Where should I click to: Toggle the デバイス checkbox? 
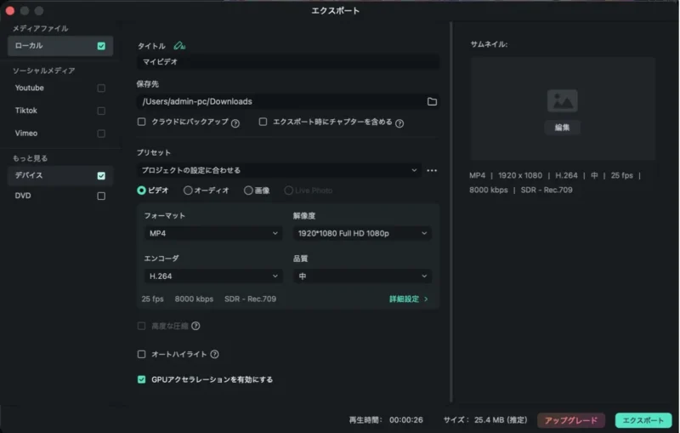coord(101,176)
